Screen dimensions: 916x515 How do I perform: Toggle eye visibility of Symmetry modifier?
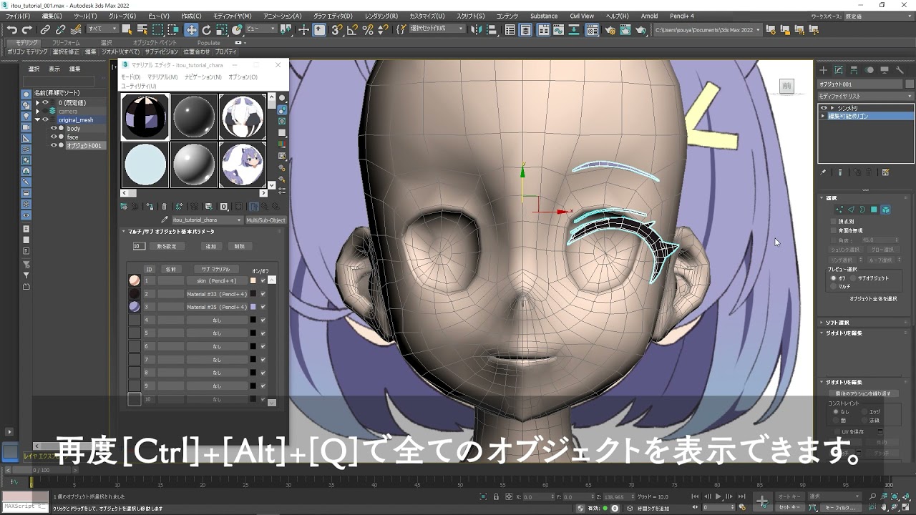(x=824, y=108)
